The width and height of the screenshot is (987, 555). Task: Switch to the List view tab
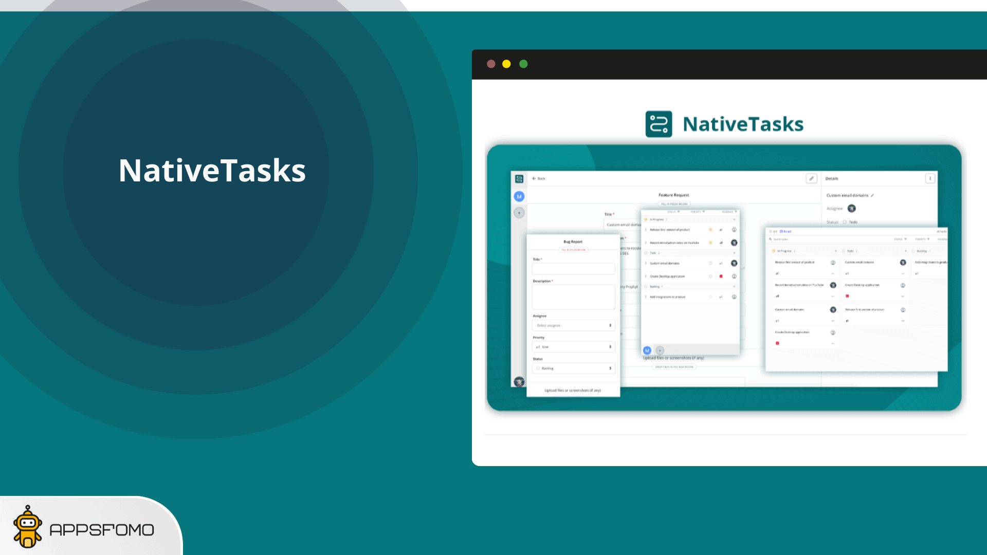(x=774, y=231)
